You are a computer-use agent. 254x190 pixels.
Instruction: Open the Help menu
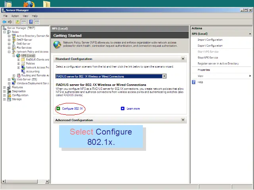(35, 16)
